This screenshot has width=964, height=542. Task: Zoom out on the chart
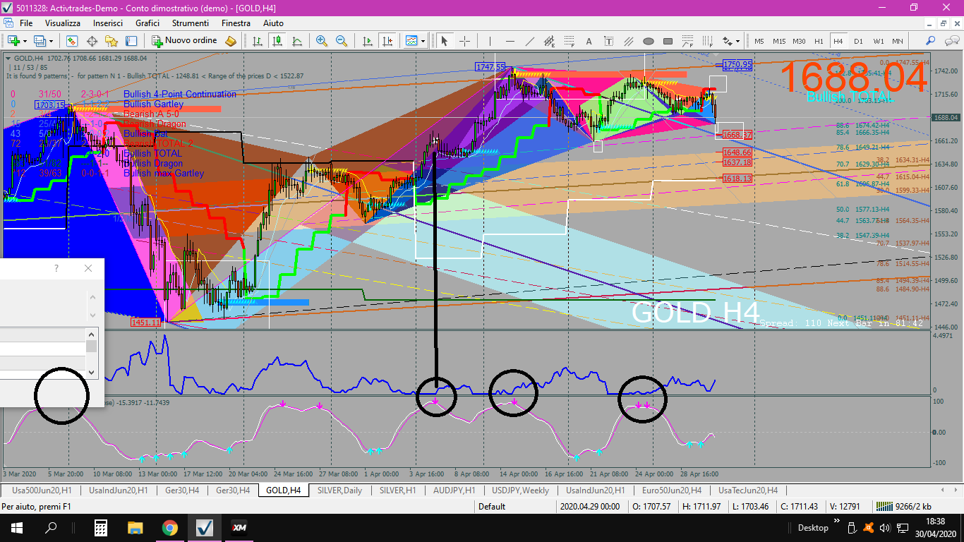click(342, 41)
